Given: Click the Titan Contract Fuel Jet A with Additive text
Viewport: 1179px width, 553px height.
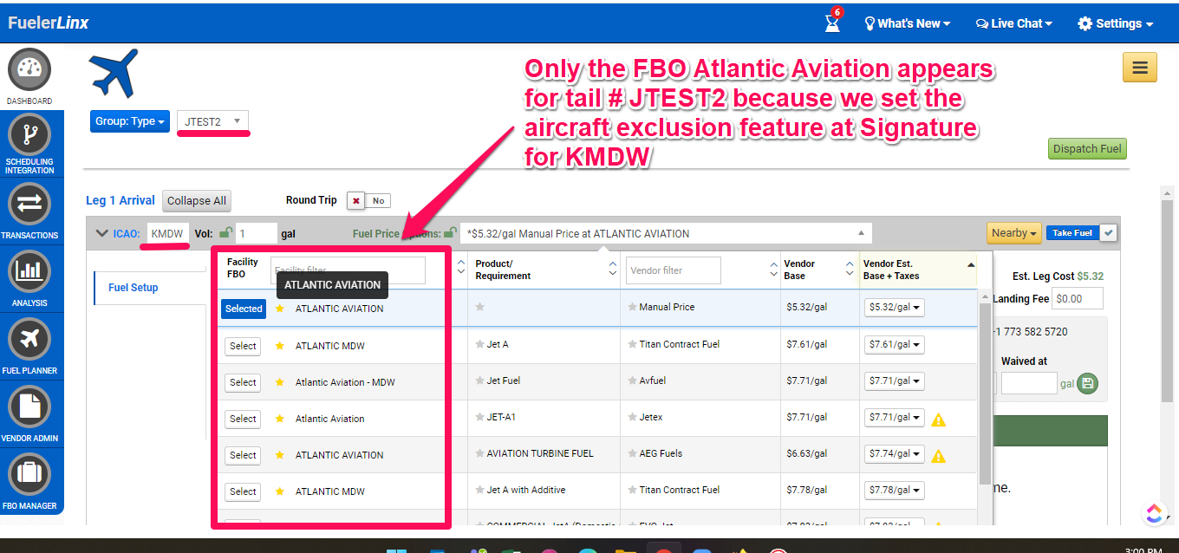Looking at the screenshot, I should pos(680,490).
